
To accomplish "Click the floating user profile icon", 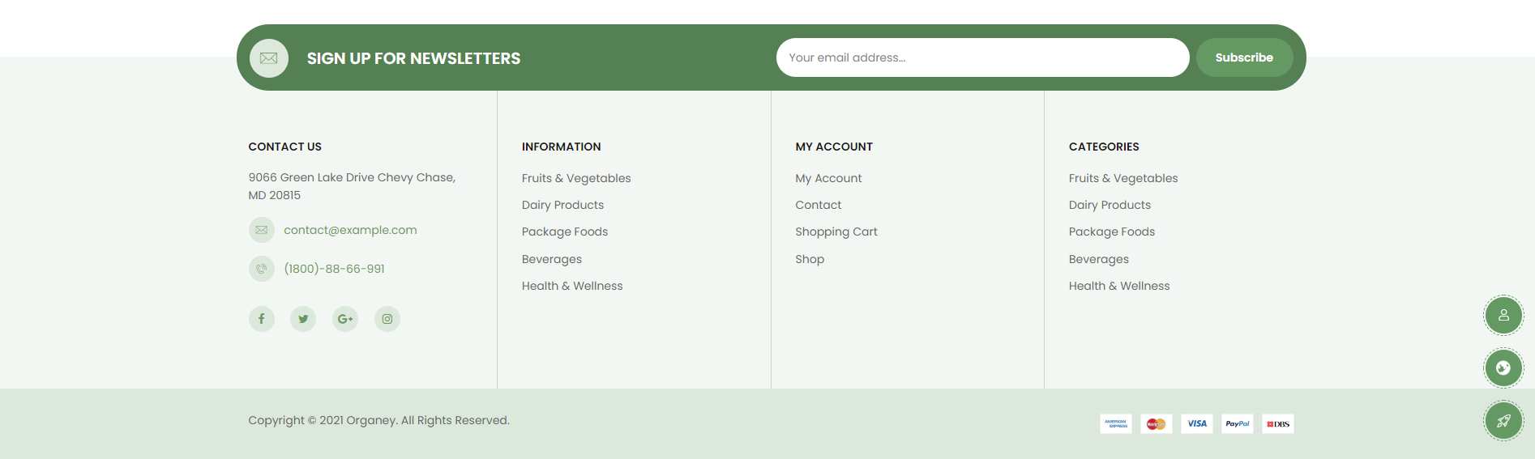I will (1503, 316).
